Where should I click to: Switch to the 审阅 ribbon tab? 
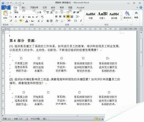tap(62, 7)
